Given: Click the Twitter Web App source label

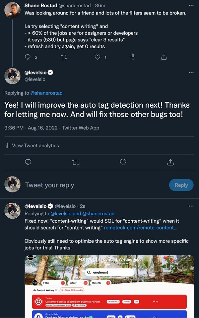Looking at the screenshot, I should 81,128.
